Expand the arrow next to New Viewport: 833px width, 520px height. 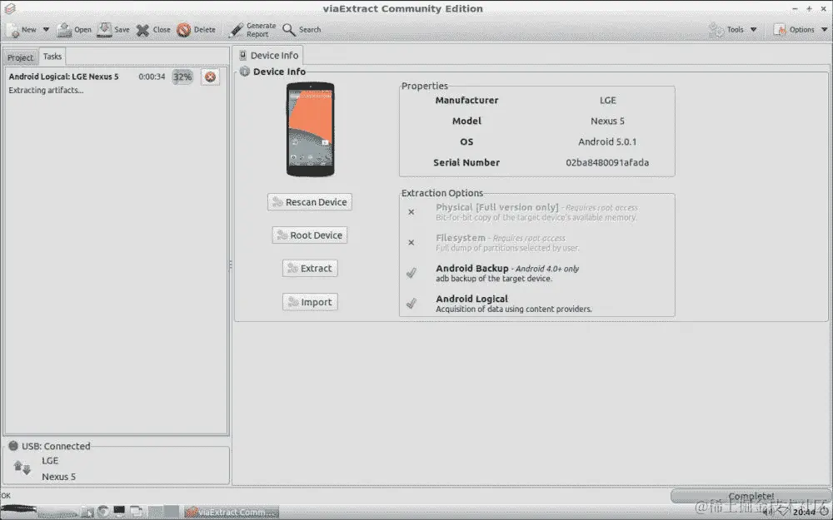coord(46,30)
